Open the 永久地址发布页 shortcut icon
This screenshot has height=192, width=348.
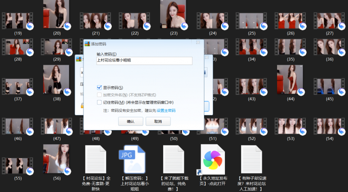point(212,159)
